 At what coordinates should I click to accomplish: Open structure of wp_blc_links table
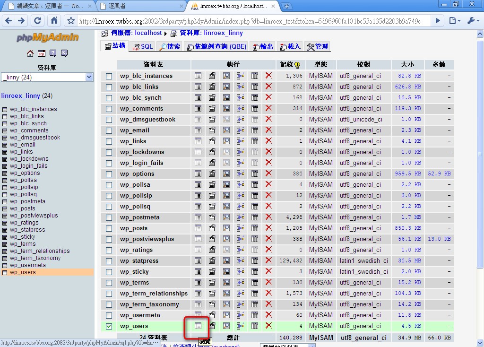click(212, 87)
